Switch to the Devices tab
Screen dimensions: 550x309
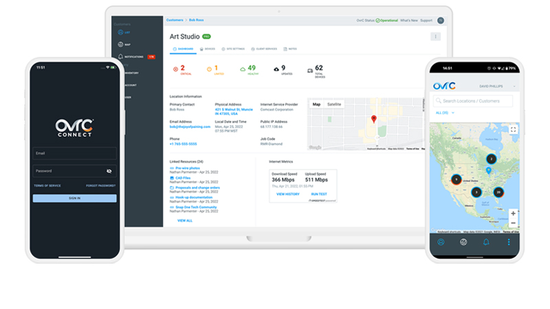pos(208,49)
